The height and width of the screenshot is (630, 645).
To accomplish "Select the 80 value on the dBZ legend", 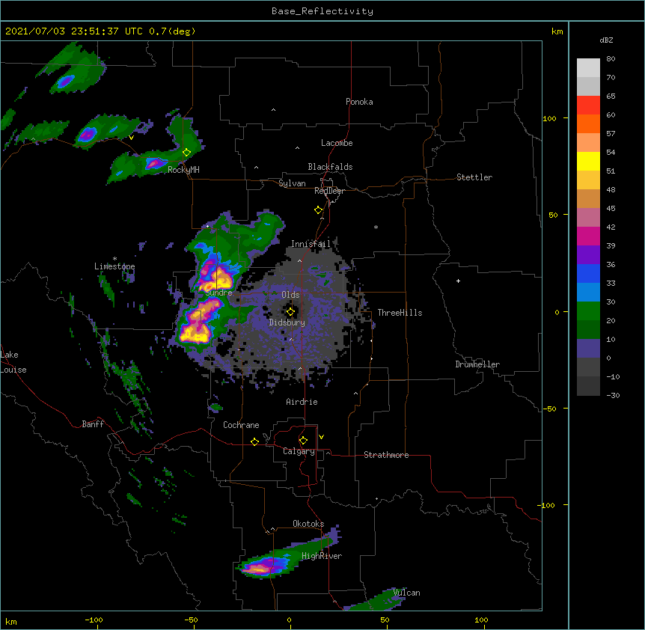I will point(611,59).
